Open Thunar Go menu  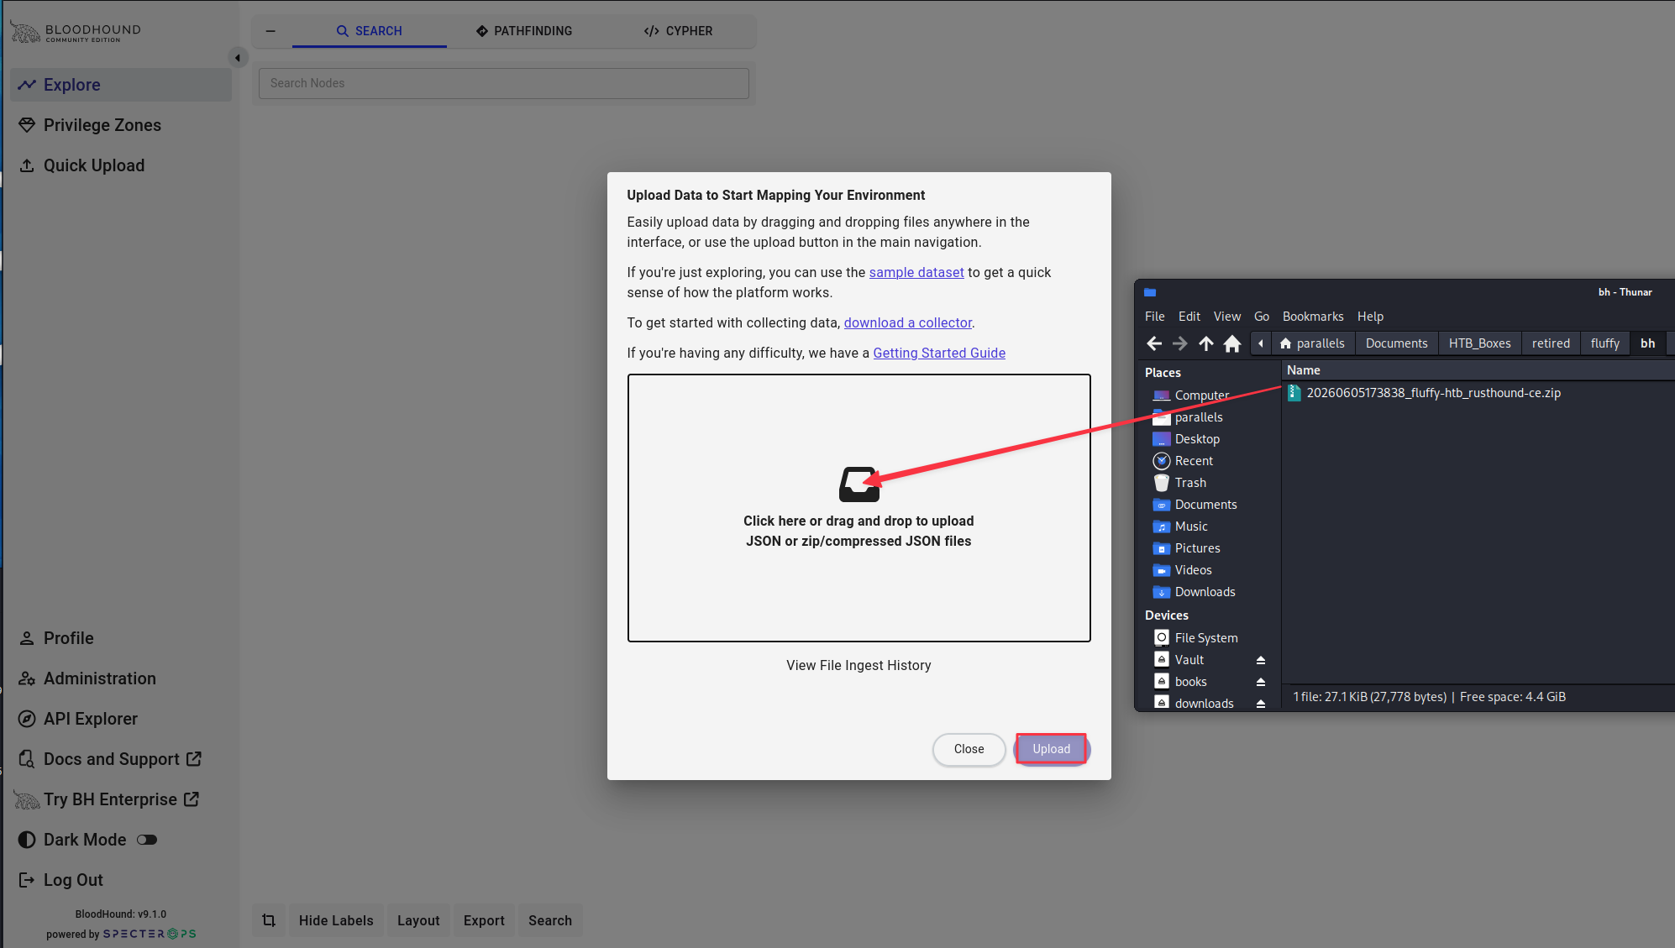(x=1262, y=317)
